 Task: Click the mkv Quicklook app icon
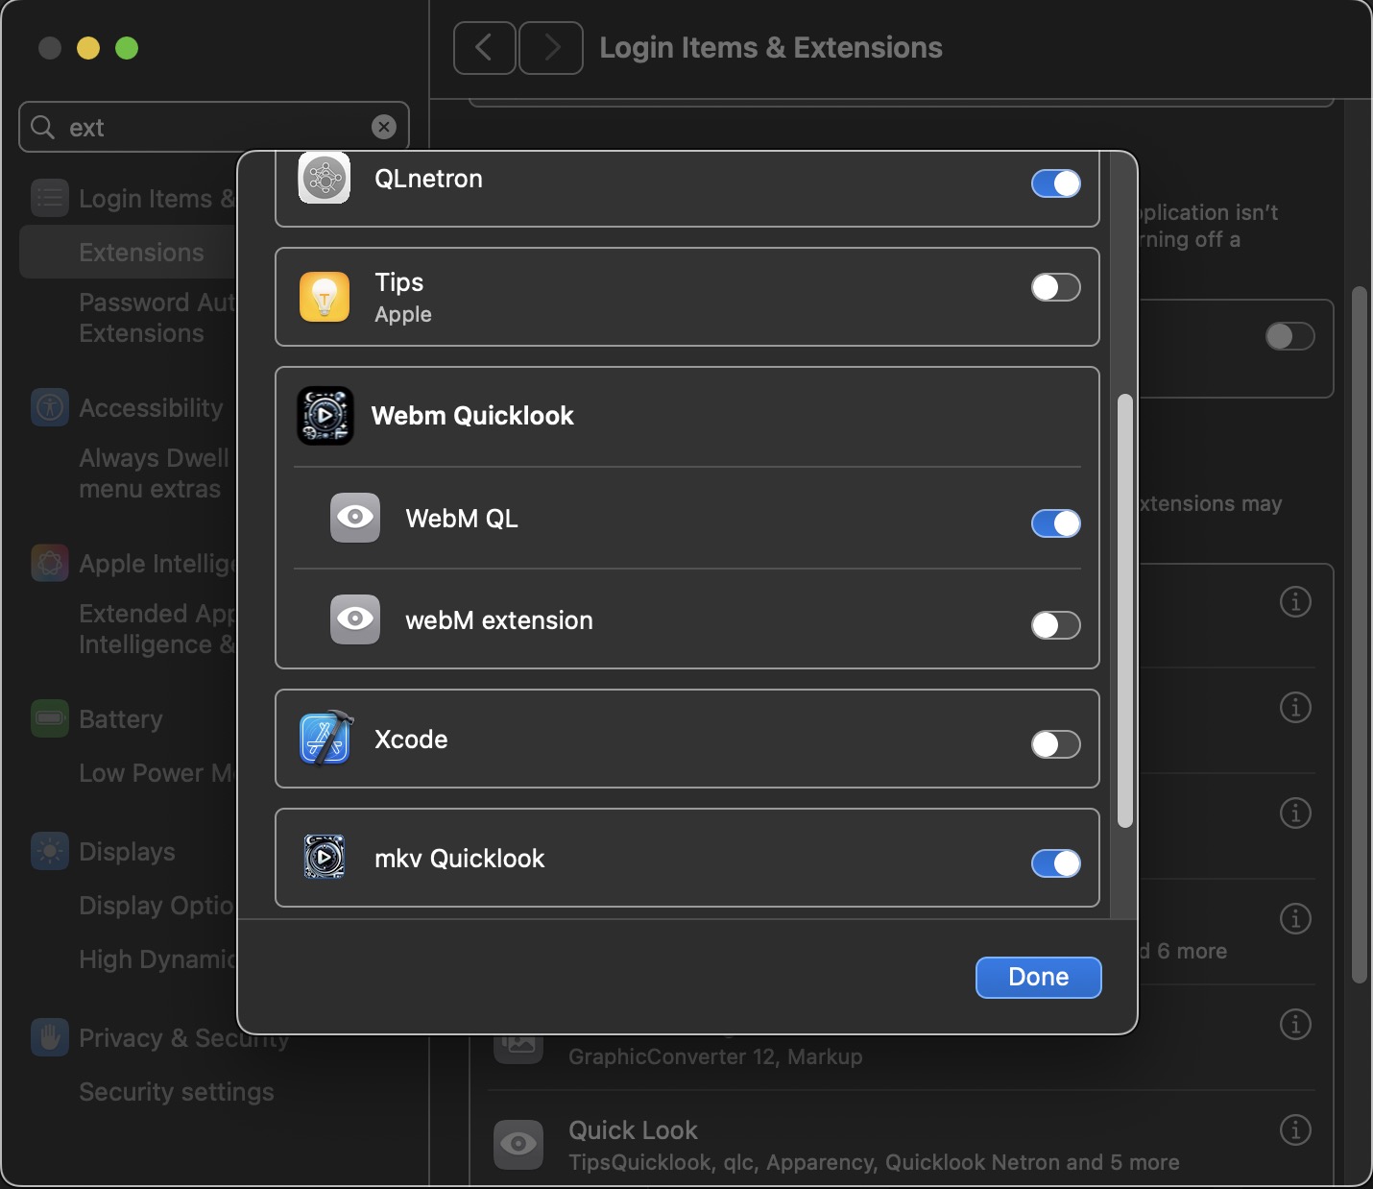[325, 858]
